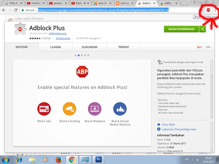Click the Produktivitas category link
Screen dimensions: 219x164
coord(63,38)
